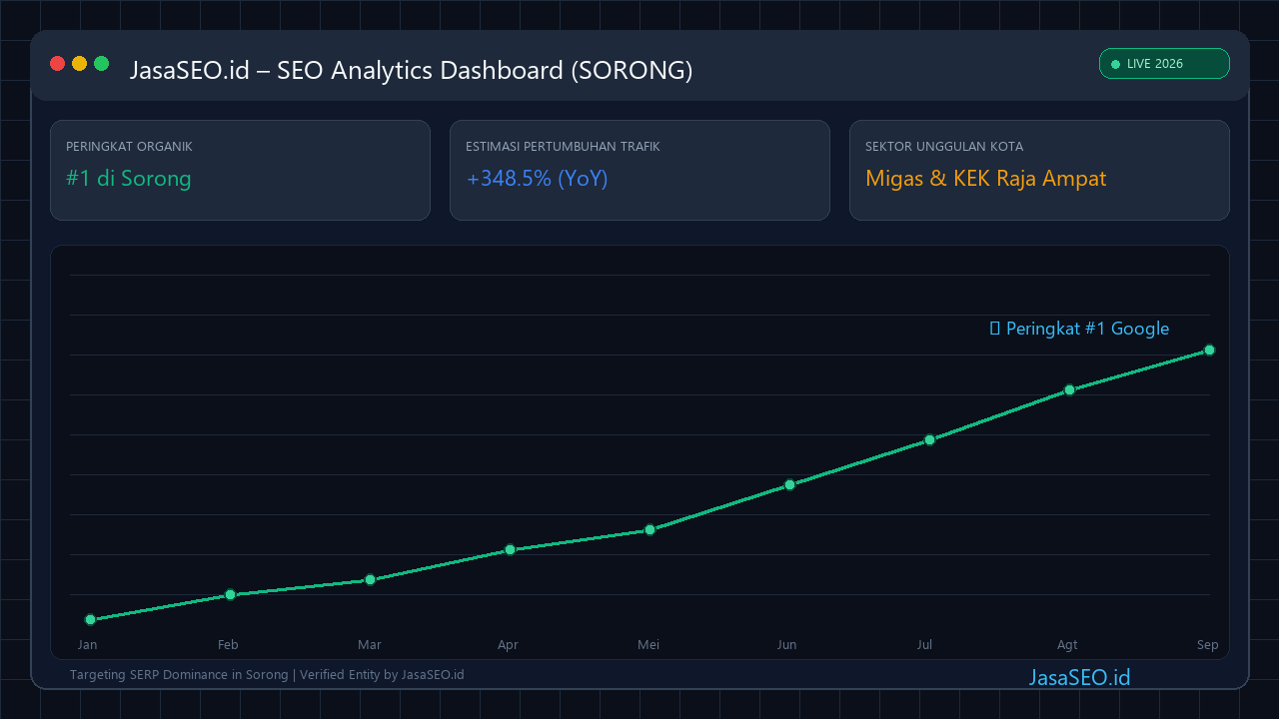Click the '+348.5% (YoY)' value

538,179
